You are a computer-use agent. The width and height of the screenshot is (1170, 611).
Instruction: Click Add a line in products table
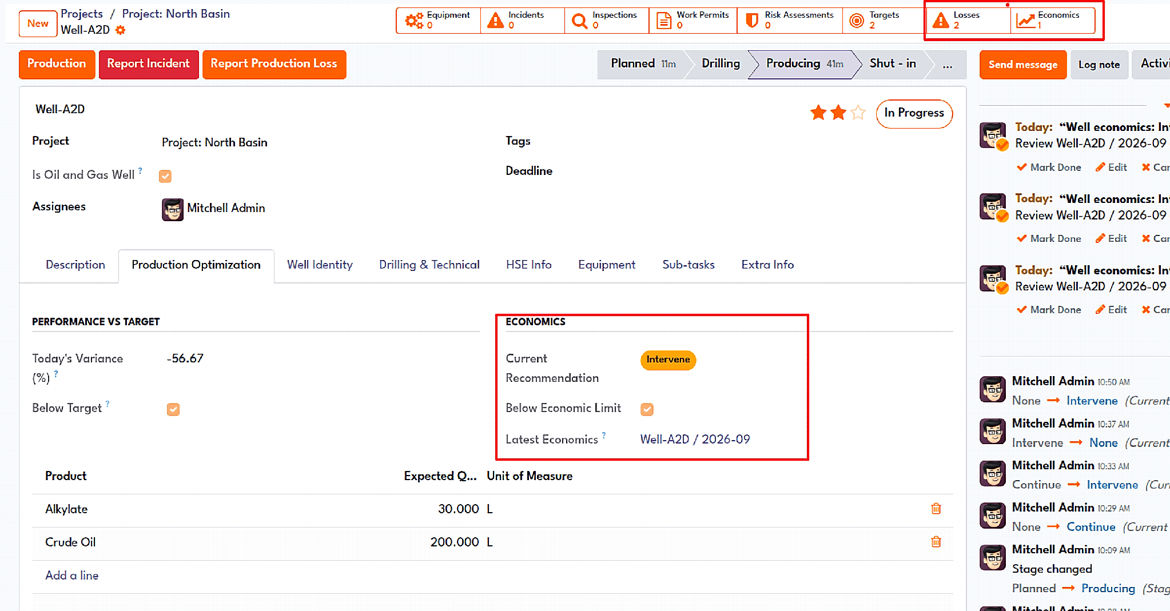[72, 576]
